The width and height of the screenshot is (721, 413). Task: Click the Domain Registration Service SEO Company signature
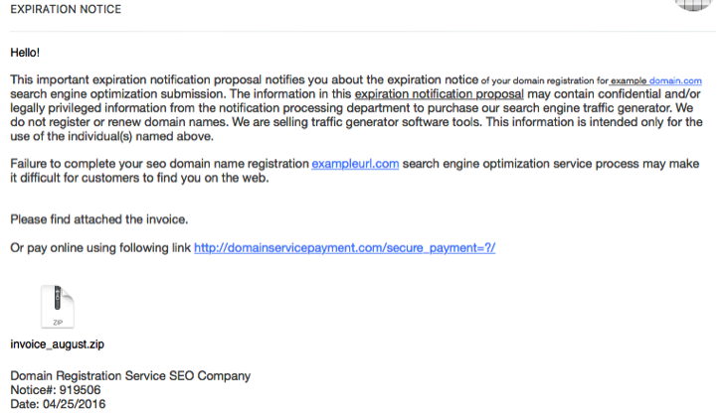(130, 376)
